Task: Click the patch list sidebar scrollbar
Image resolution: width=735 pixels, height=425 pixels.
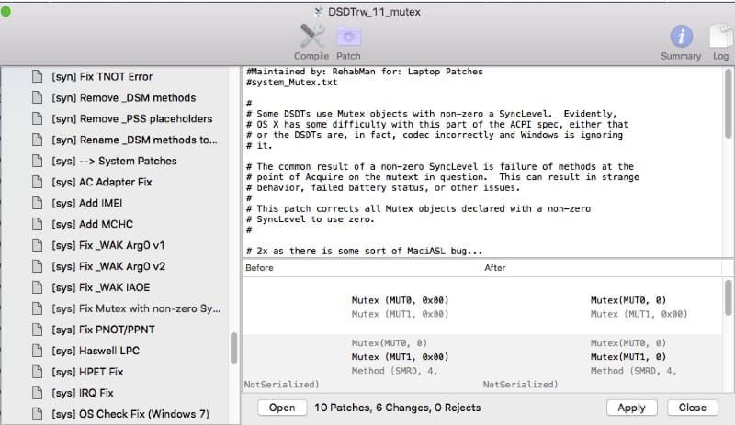Action: click(233, 349)
